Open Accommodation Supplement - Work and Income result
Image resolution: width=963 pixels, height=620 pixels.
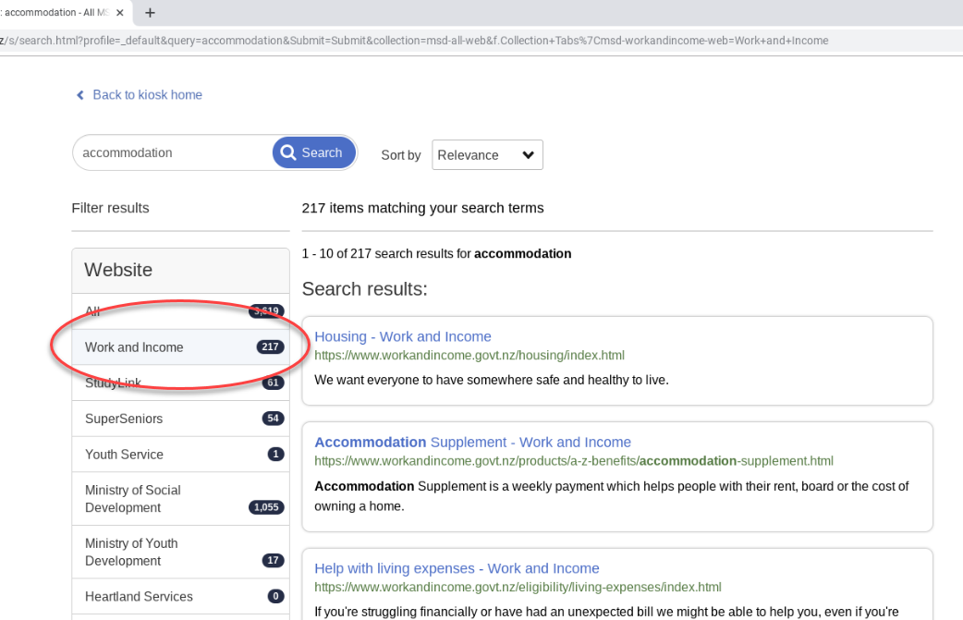(473, 442)
